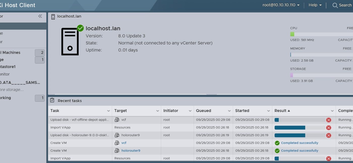This screenshot has width=353, height=163.
Task: Click the Completed successfully result for vcf
Action: click(x=300, y=143)
